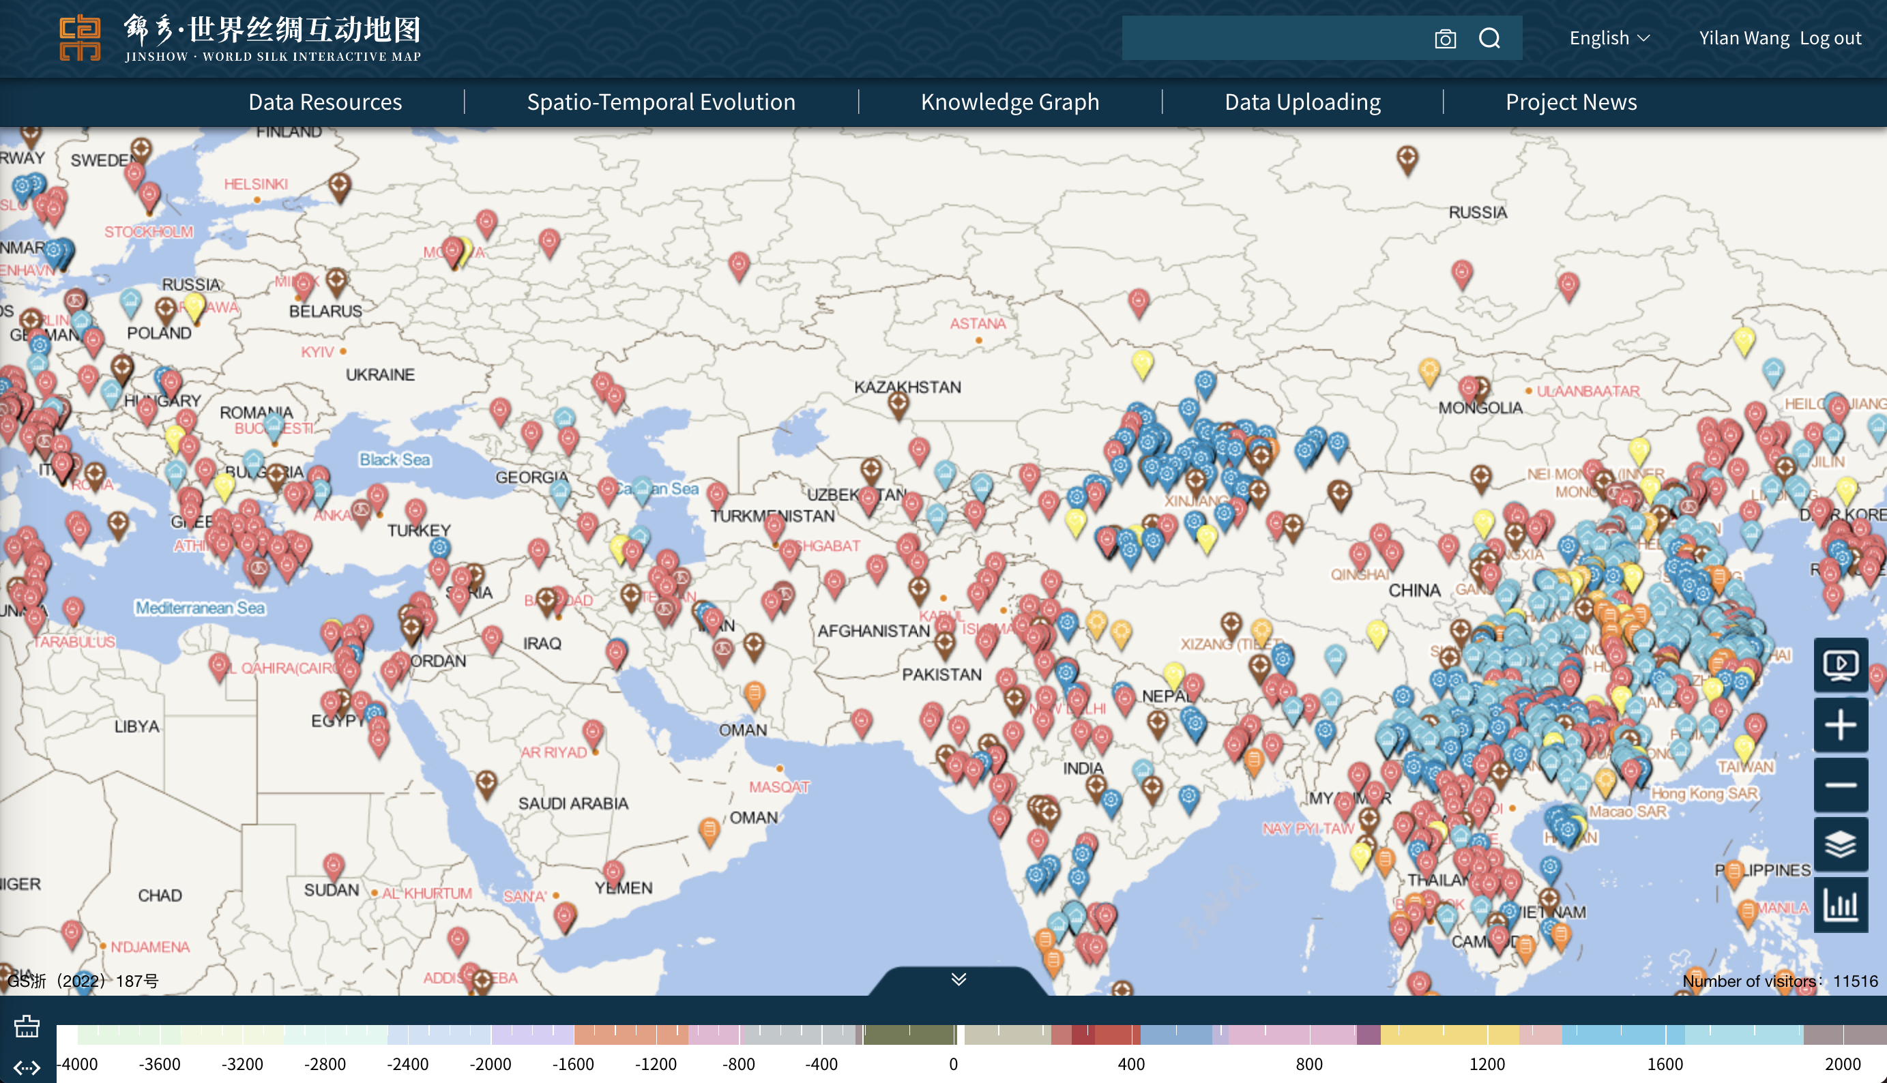The height and width of the screenshot is (1083, 1887).
Task: Open Project News page
Action: [1570, 102]
